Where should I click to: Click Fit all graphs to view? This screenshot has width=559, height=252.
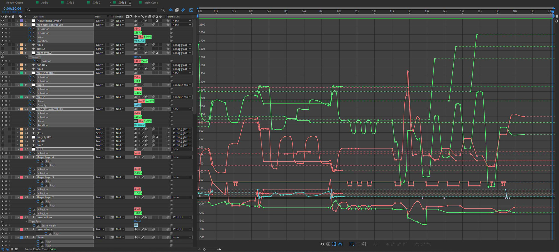tap(364, 244)
